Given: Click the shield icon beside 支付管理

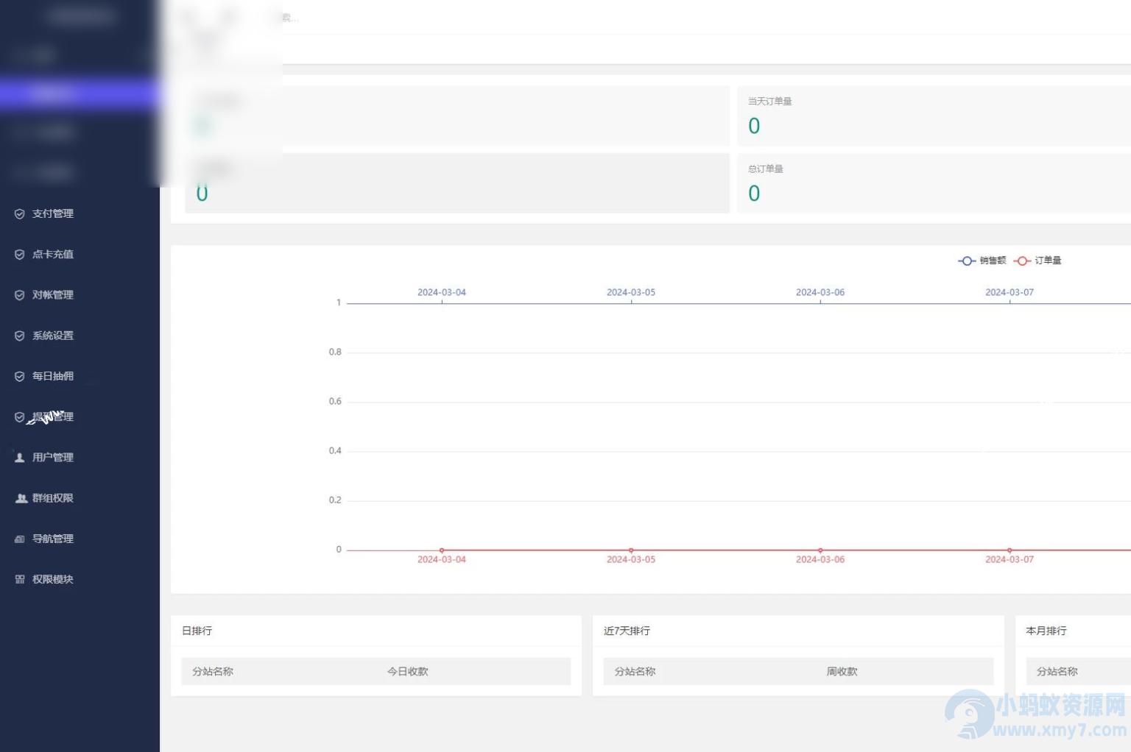Looking at the screenshot, I should point(20,214).
